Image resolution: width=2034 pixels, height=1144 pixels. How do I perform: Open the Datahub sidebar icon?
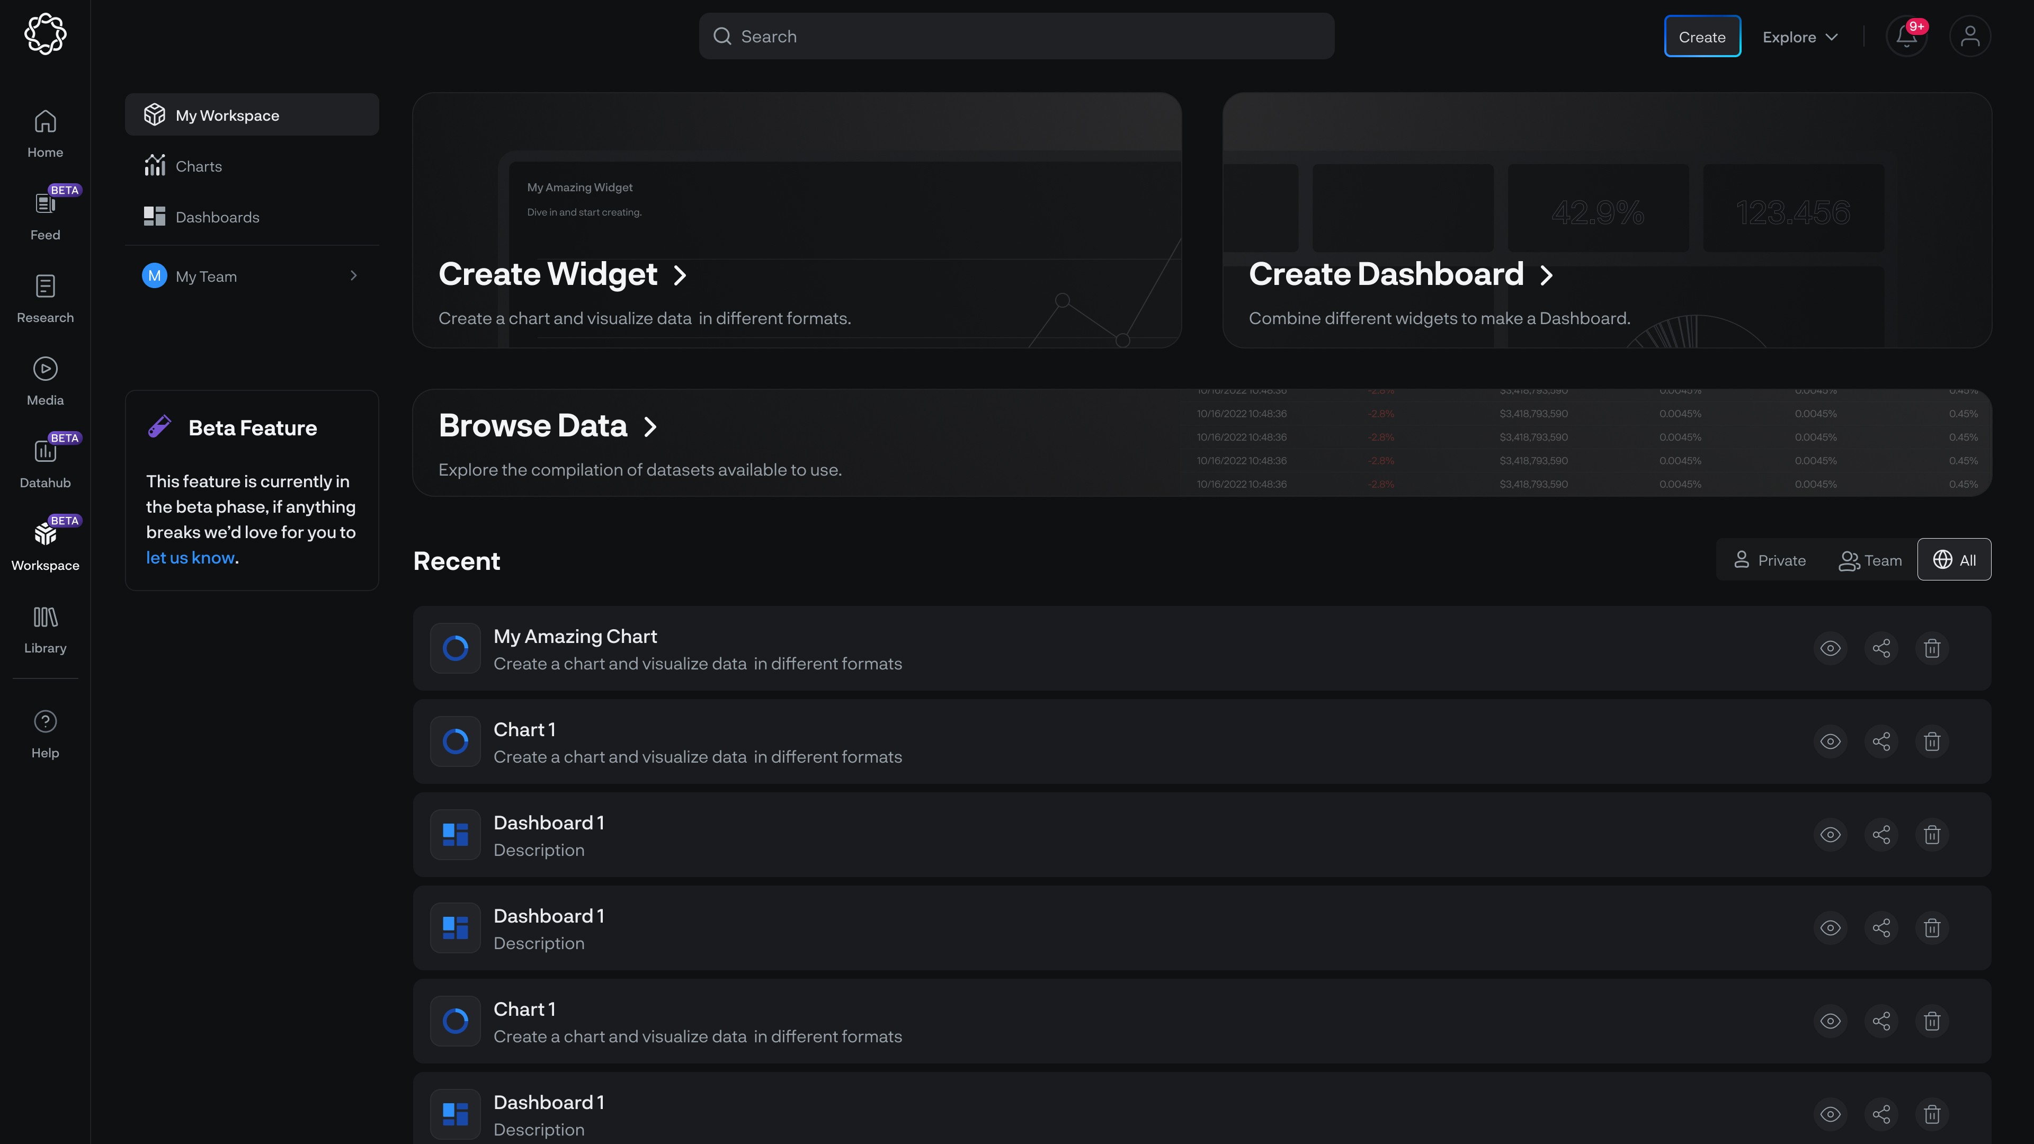pos(45,452)
